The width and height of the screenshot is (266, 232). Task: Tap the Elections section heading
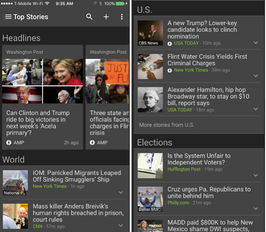(x=155, y=142)
